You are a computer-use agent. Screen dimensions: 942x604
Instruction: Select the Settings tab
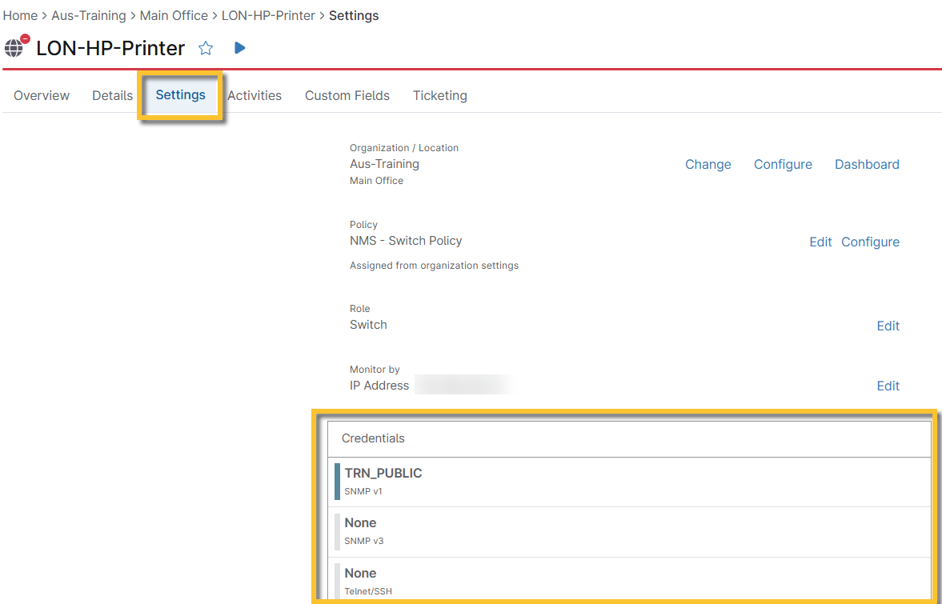(180, 95)
